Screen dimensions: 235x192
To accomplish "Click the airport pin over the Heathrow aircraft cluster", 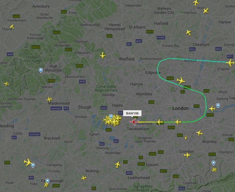I will [x=111, y=116].
